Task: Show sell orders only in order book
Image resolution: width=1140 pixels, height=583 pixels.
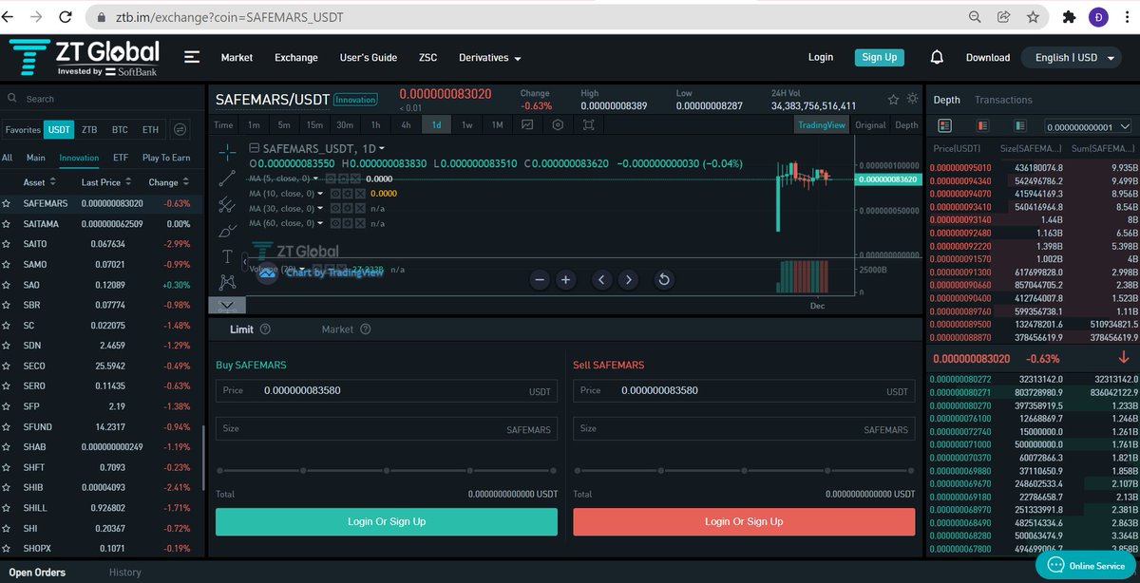Action: point(982,125)
